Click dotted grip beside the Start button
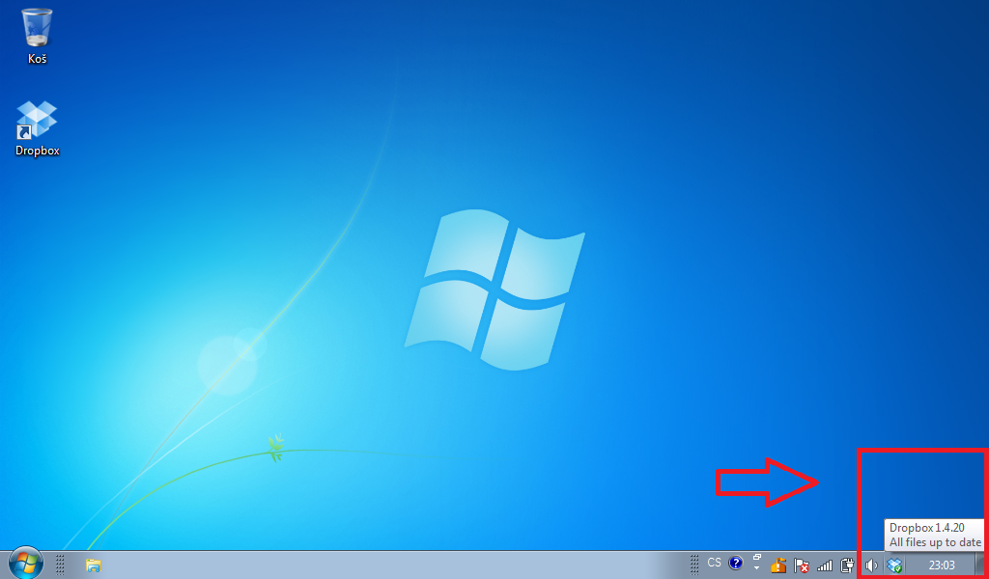Image resolution: width=989 pixels, height=579 pixels. click(x=60, y=565)
